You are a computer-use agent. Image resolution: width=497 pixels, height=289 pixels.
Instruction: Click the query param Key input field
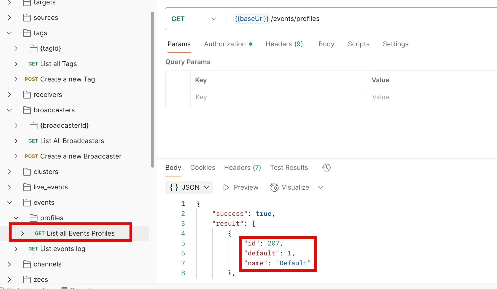(x=279, y=97)
